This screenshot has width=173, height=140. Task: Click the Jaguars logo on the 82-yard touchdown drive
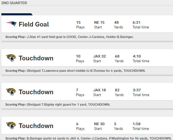click(x=11, y=92)
